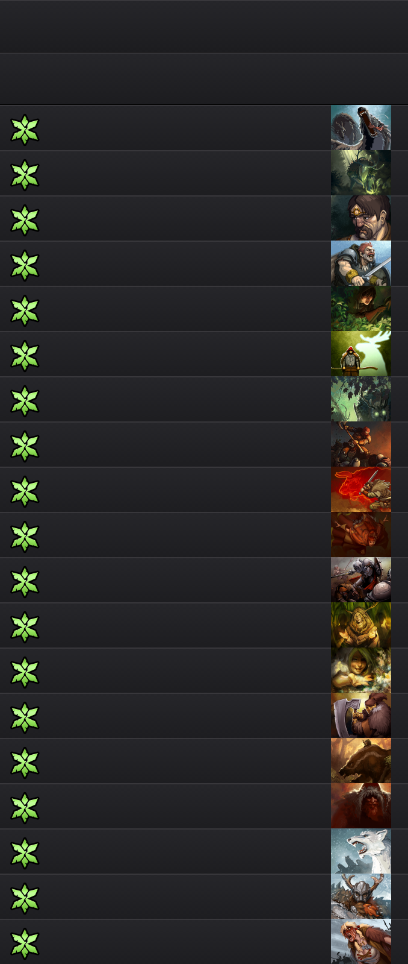Select the horned-helmet viking card art
The height and width of the screenshot is (964, 408).
tap(361, 896)
